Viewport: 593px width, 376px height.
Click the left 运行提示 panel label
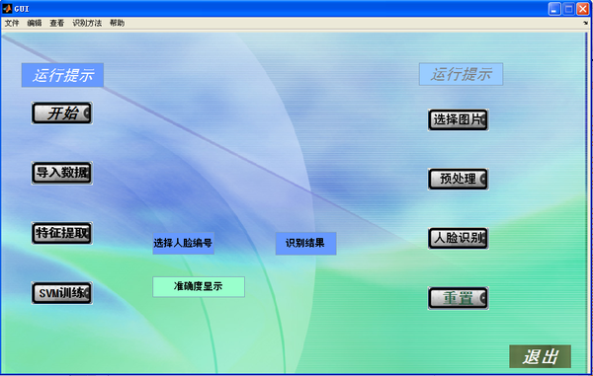(62, 75)
